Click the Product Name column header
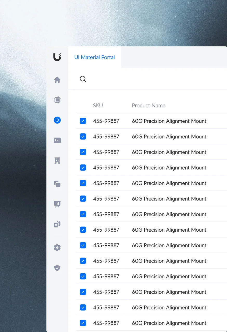This screenshot has width=227, height=332. pos(149,106)
